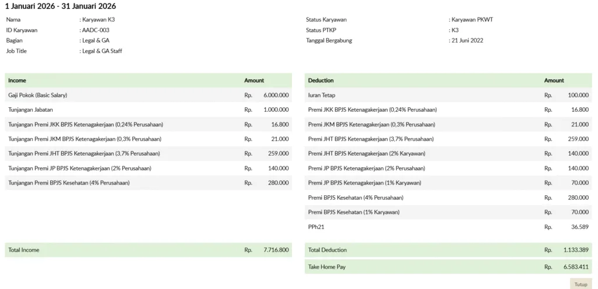Click the Income column header
The width and height of the screenshot is (598, 289).
point(17,80)
